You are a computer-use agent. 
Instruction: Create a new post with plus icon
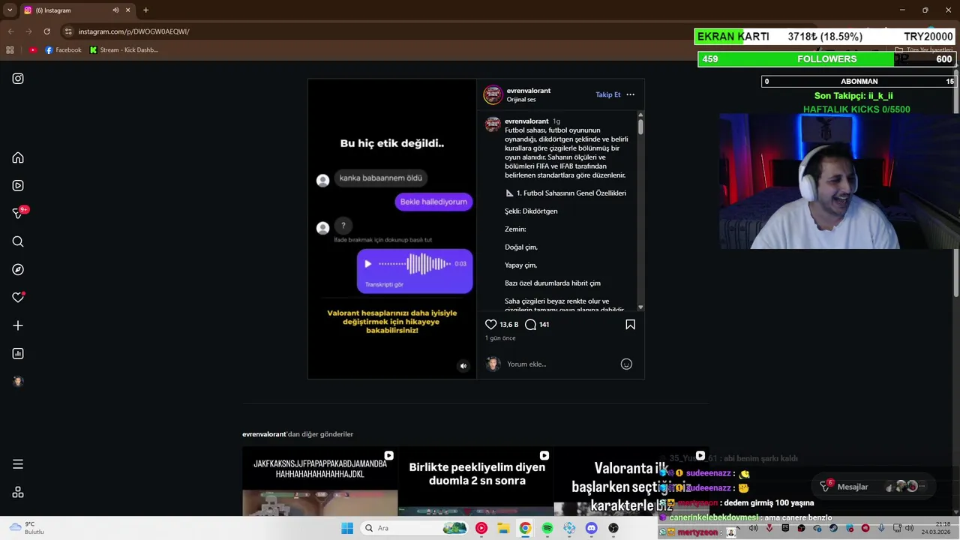click(x=18, y=325)
